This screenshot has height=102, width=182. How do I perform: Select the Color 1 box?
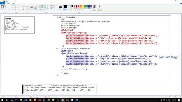[x=65, y=8]
